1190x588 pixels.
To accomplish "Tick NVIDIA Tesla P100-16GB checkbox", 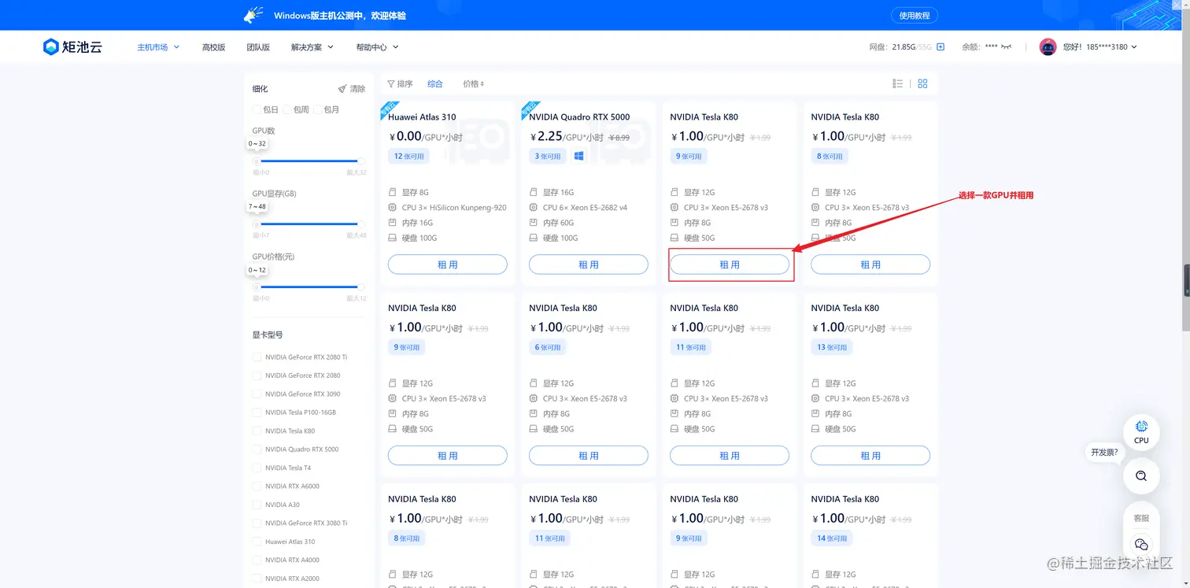I will pyautogui.click(x=257, y=412).
